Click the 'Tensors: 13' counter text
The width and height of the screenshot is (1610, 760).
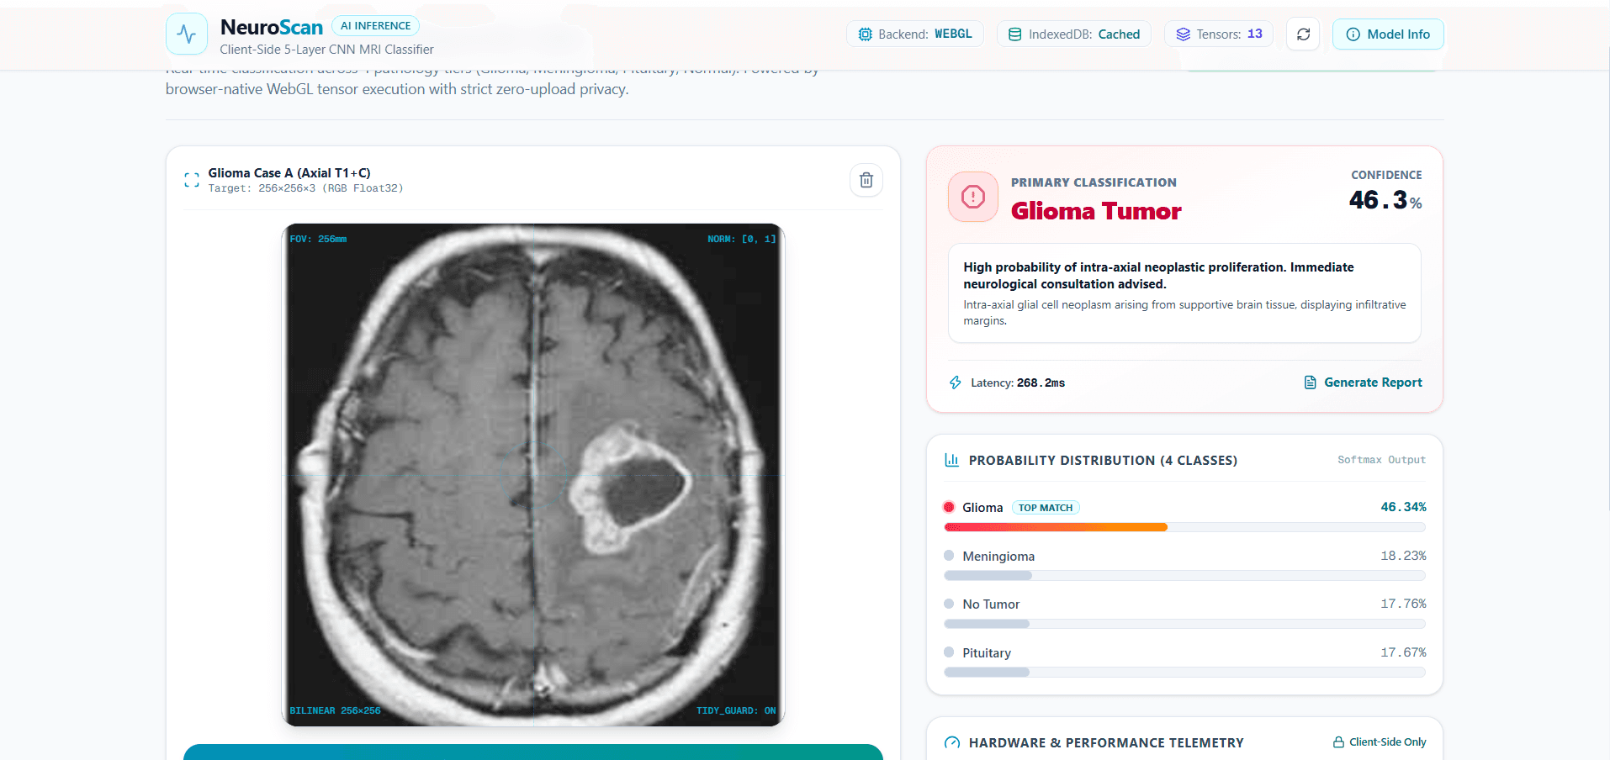1230,34
